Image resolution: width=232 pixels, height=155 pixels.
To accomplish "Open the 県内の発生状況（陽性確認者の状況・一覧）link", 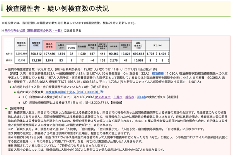I will (34, 31).
